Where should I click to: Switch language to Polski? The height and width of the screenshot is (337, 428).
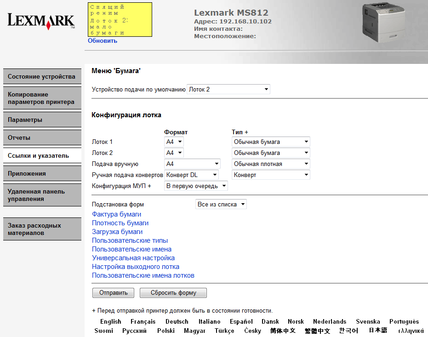click(x=166, y=331)
